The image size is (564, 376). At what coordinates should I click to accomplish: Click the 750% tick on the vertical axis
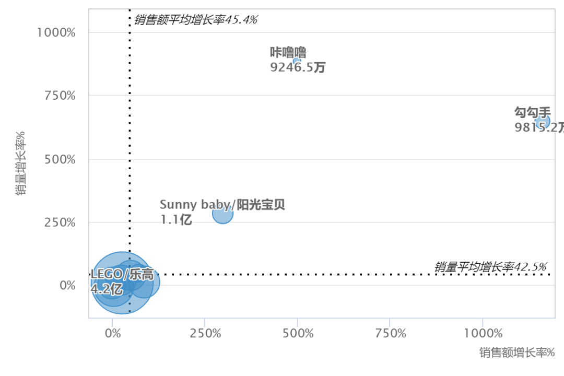(56, 96)
